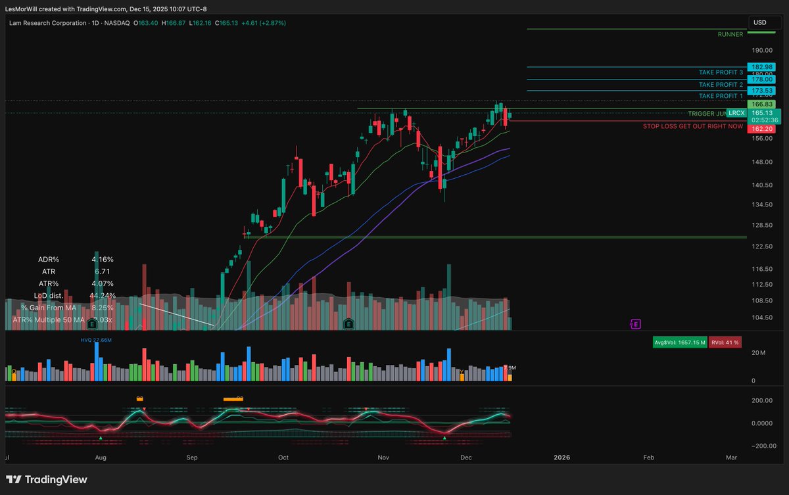This screenshot has height=495, width=789.
Task: Click the 2026 label on time axis
Action: click(x=562, y=457)
